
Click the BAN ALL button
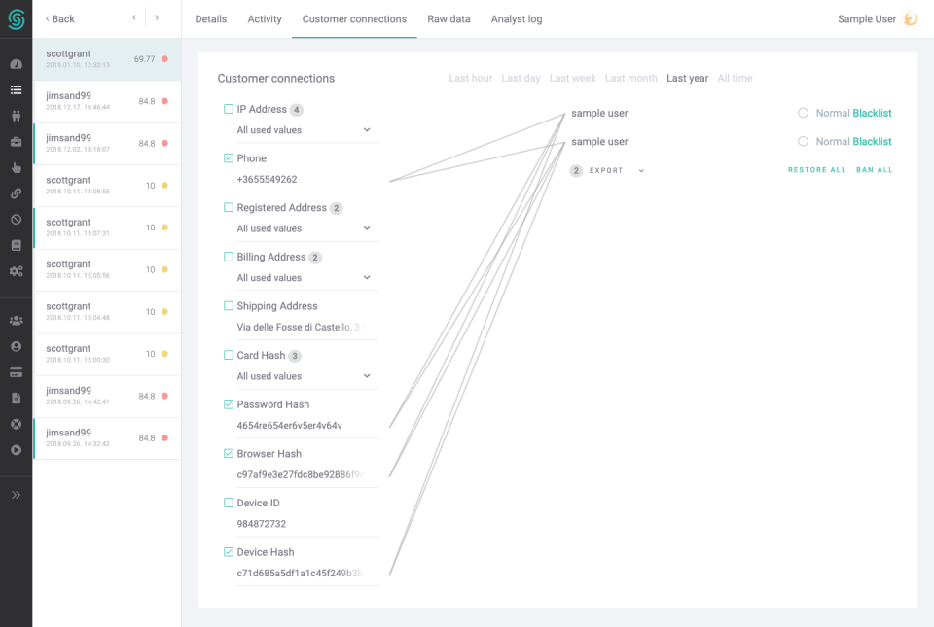tap(874, 170)
